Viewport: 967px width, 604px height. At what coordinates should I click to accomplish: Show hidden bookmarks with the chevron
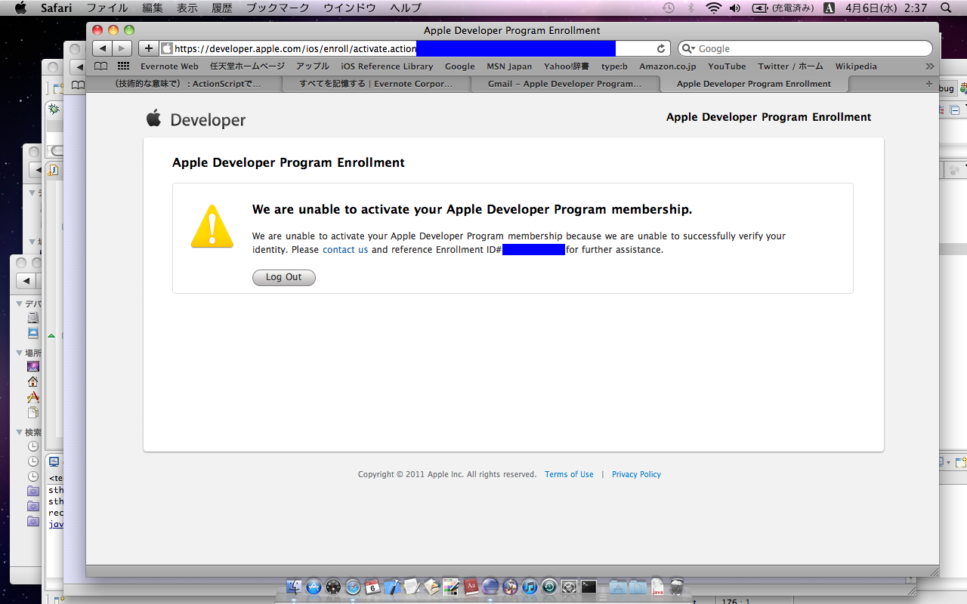point(930,66)
